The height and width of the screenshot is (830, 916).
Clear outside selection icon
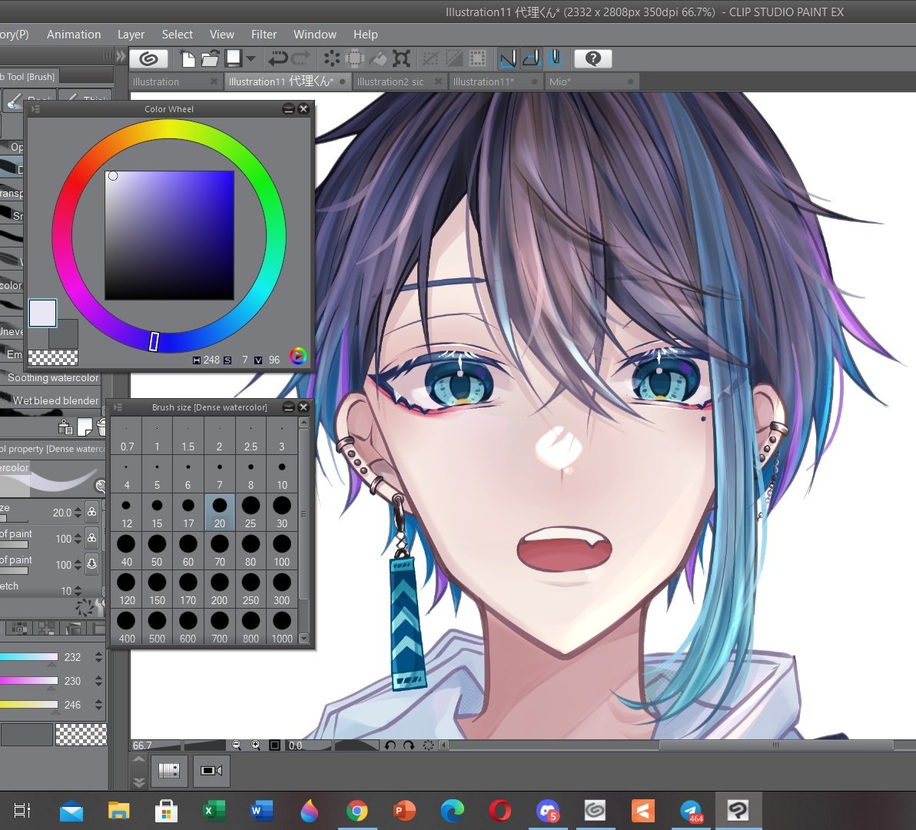coord(354,58)
